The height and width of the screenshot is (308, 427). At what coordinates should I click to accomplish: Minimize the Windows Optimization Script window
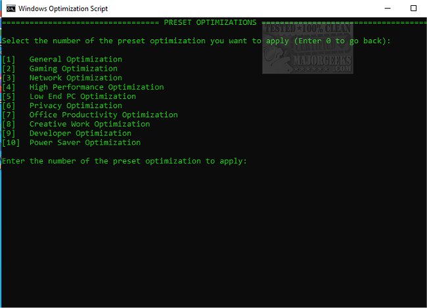[388, 9]
